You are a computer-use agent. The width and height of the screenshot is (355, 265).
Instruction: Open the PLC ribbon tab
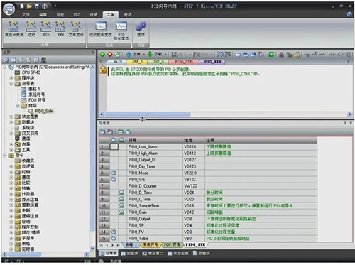(77, 15)
